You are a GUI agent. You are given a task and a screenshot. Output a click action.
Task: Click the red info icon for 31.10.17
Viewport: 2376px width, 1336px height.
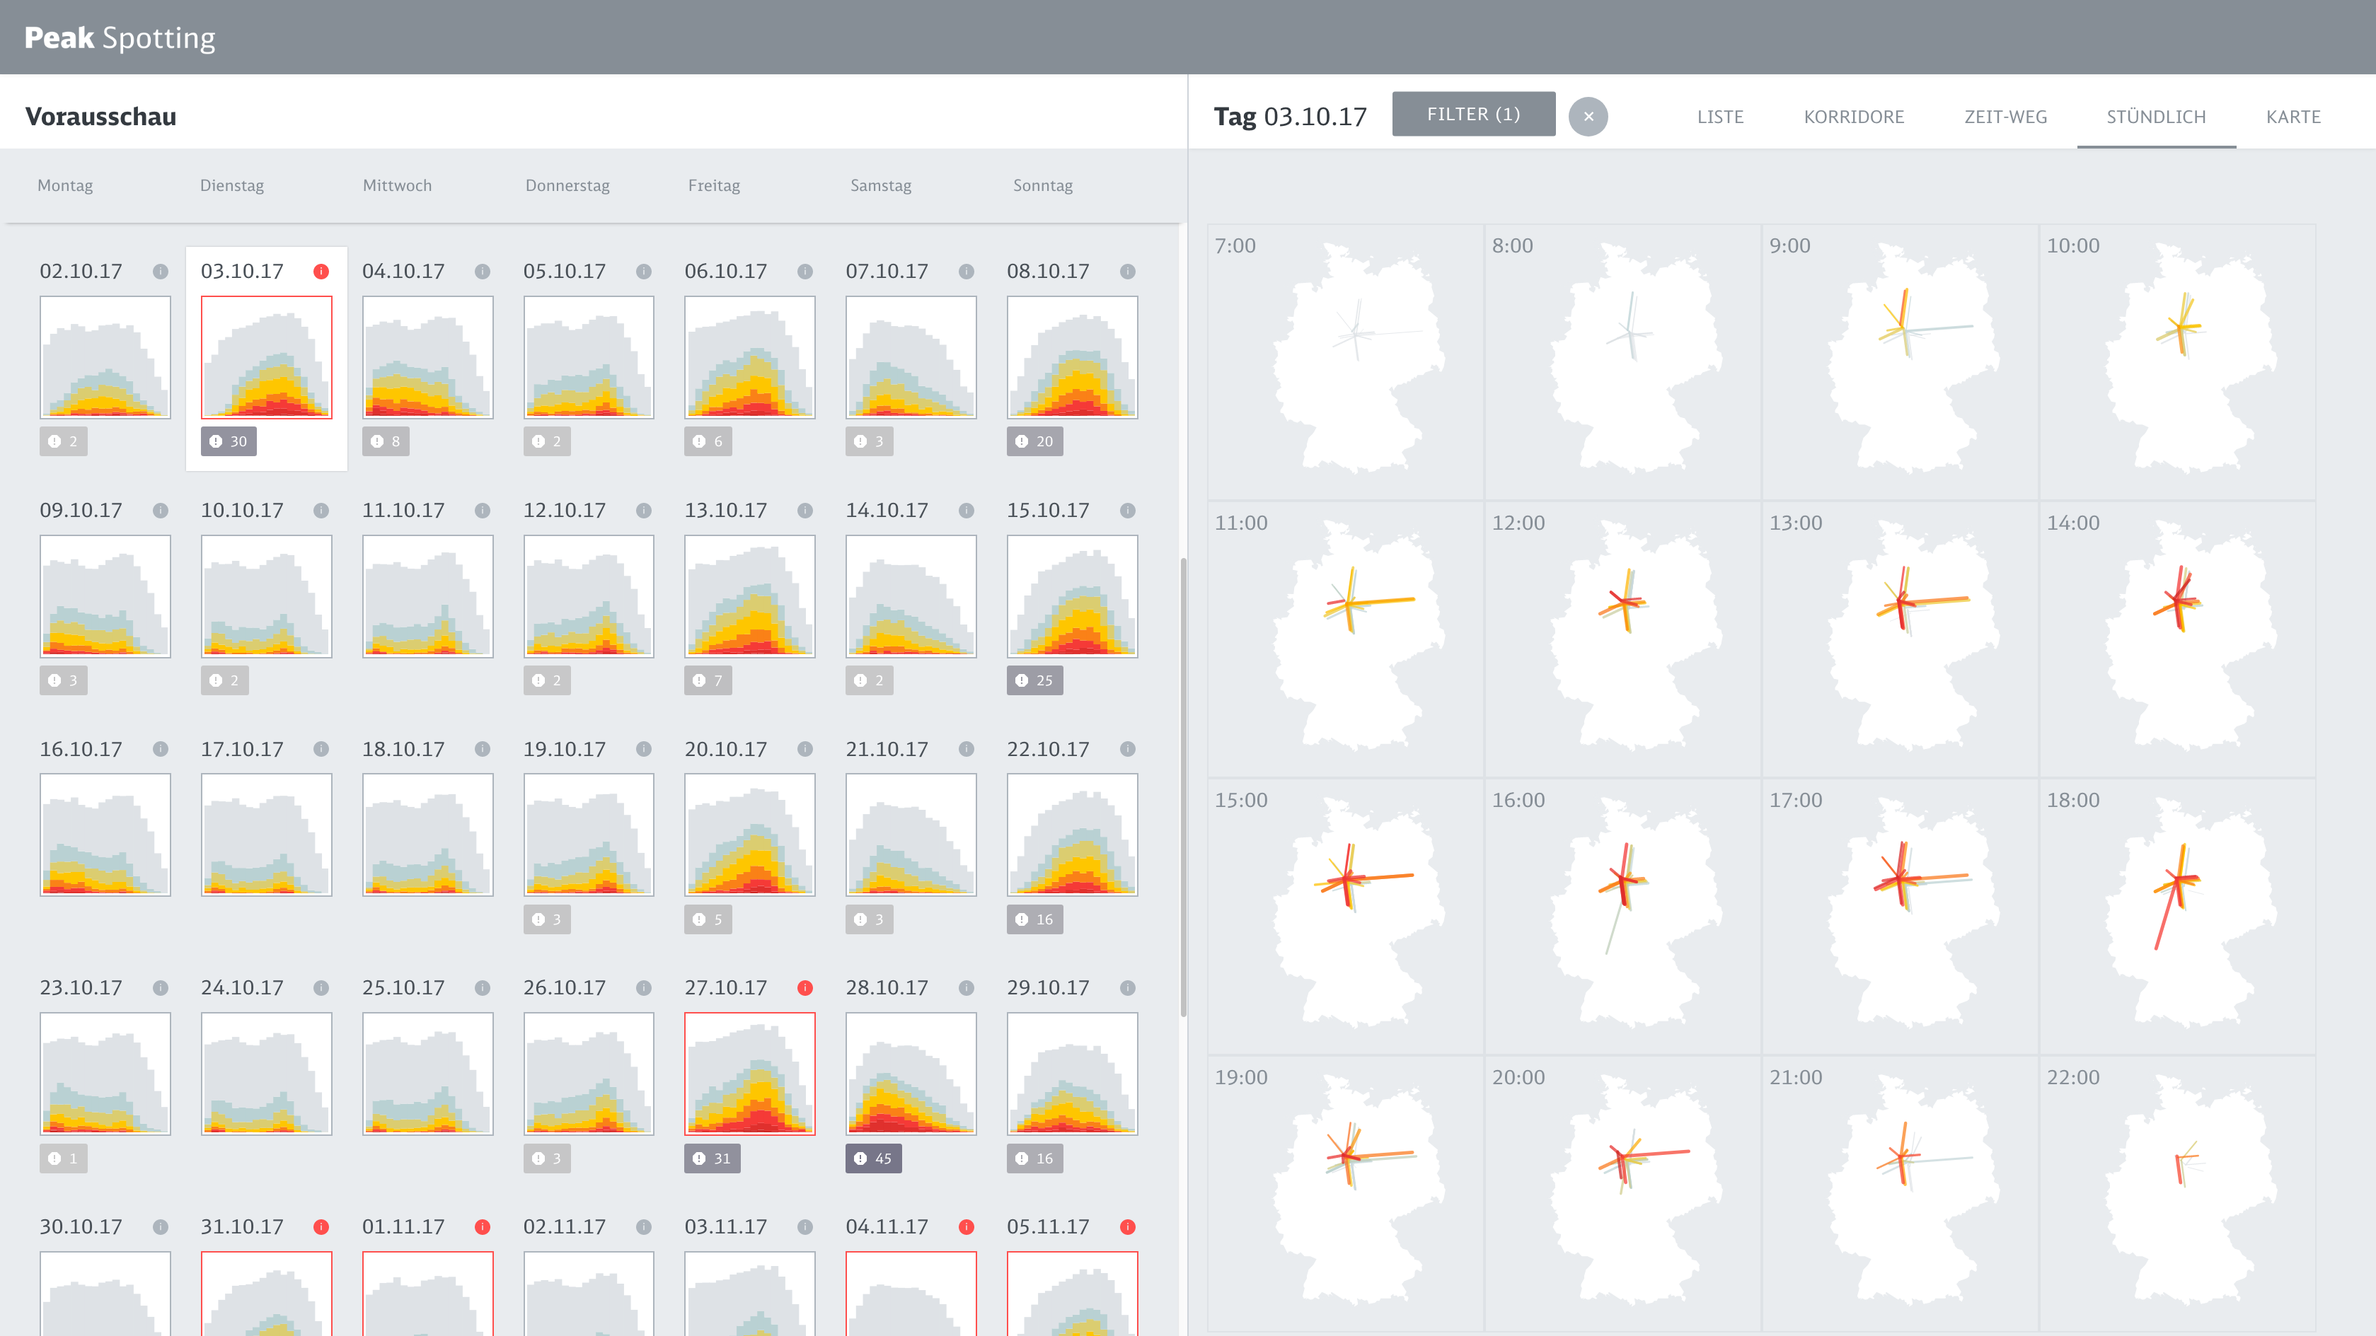321,1226
